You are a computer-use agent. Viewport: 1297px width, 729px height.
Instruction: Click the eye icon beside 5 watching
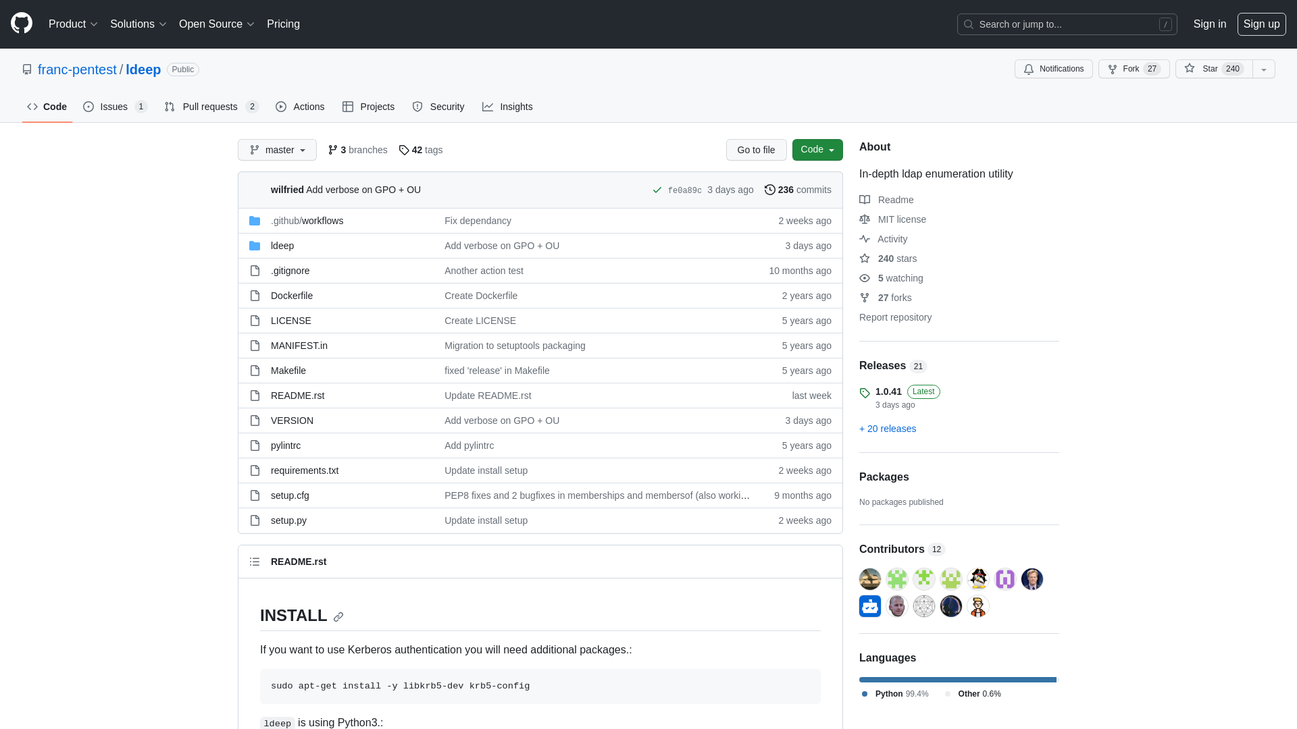tap(865, 278)
